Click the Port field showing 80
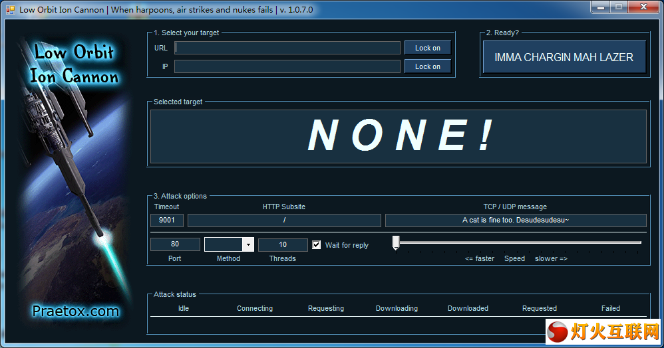The width and height of the screenshot is (664, 348). pos(175,244)
